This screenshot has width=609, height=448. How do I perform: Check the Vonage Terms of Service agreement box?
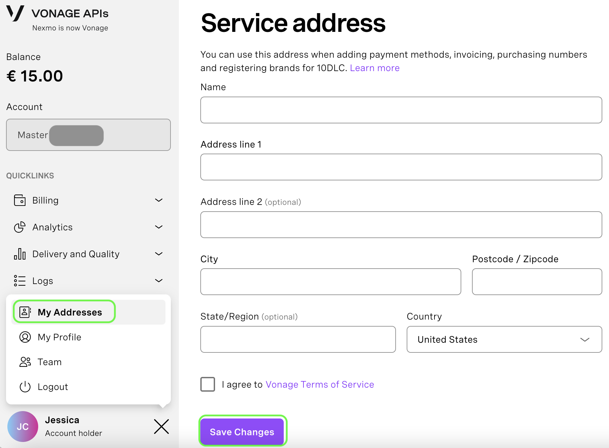pyautogui.click(x=207, y=385)
